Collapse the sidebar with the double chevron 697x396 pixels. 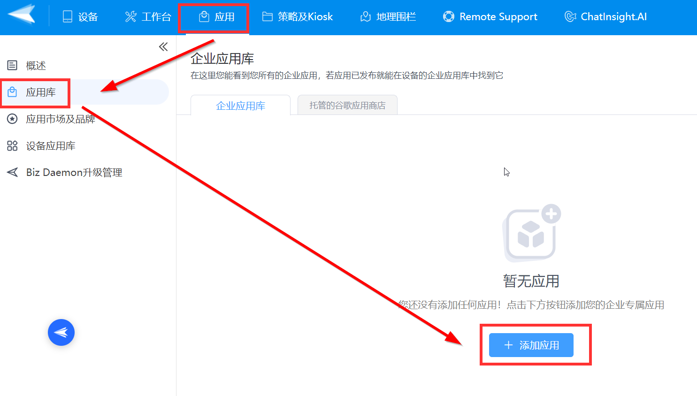point(163,46)
